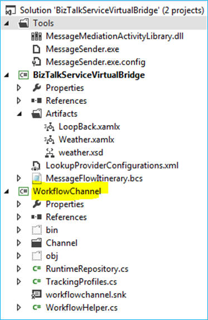Click the Artifacts folder icon

[x=36, y=114]
